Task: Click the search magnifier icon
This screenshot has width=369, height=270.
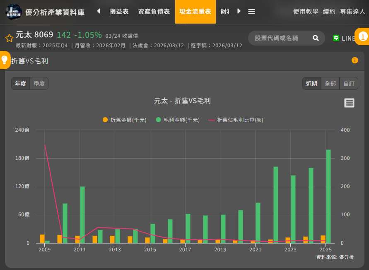Action: [x=316, y=38]
